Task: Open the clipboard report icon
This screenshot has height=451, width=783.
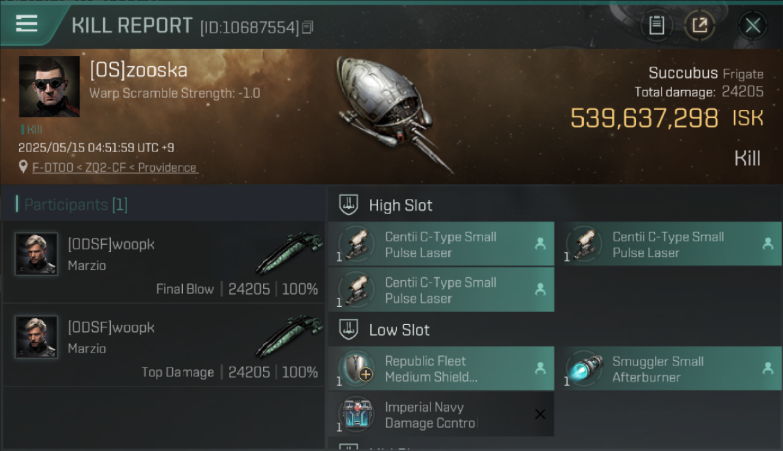Action: pos(657,25)
